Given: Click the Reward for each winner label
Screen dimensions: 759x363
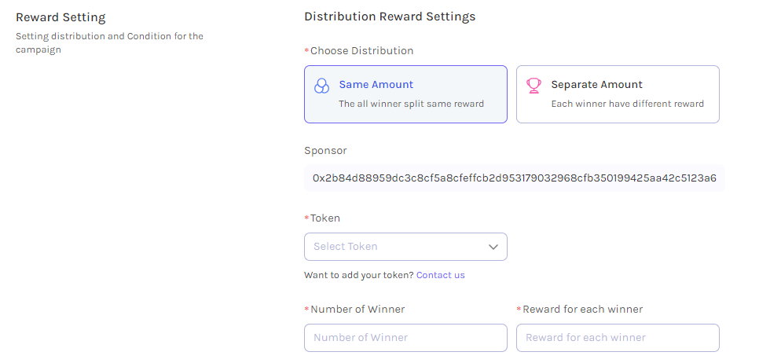Looking at the screenshot, I should tap(583, 310).
